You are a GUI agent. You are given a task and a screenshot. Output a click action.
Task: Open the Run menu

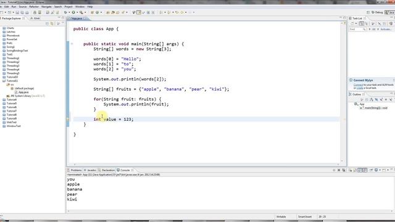pyautogui.click(x=14, y=7)
